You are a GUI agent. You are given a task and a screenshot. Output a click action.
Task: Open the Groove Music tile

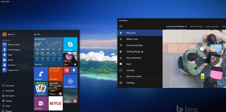coord(70,81)
